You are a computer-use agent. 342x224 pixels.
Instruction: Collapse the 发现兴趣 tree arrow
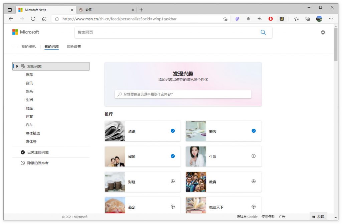[x=17, y=66]
